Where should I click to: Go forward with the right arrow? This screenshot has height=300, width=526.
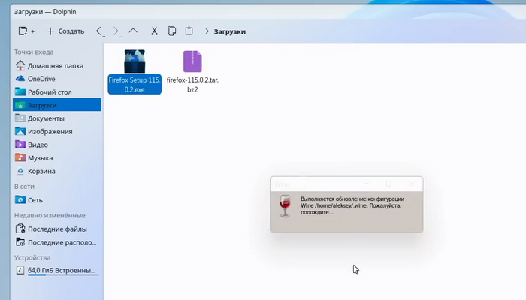click(116, 31)
